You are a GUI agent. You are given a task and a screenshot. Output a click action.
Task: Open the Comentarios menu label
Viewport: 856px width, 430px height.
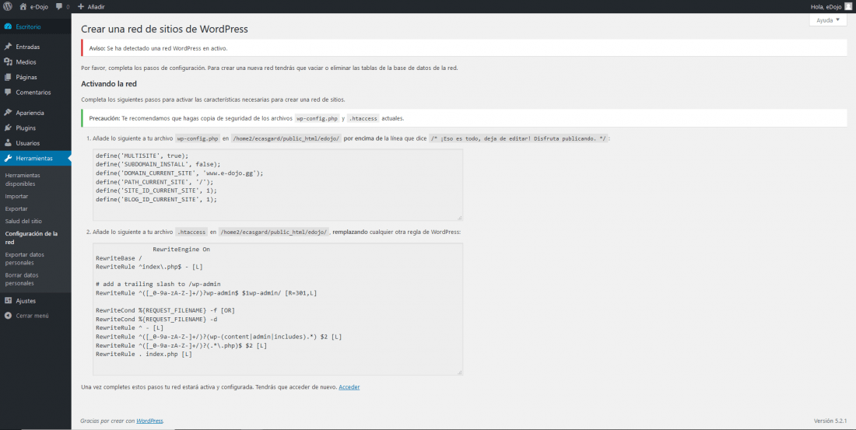click(33, 93)
